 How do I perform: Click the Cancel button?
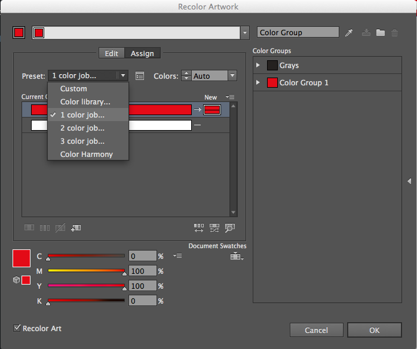coord(316,330)
